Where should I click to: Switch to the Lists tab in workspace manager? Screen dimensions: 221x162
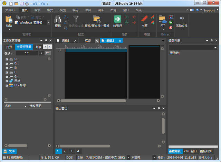pyautogui.click(x=38, y=47)
